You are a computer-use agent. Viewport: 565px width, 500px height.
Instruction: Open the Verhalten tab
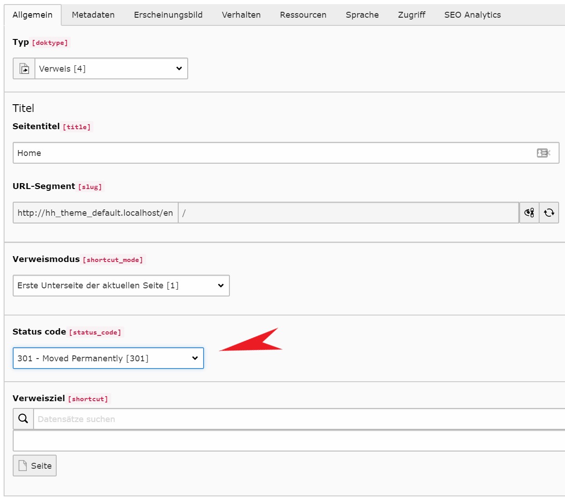(x=241, y=15)
